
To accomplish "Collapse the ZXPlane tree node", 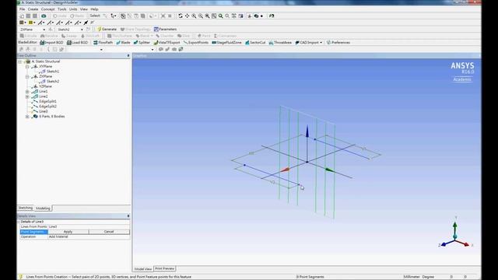I will (x=27, y=76).
